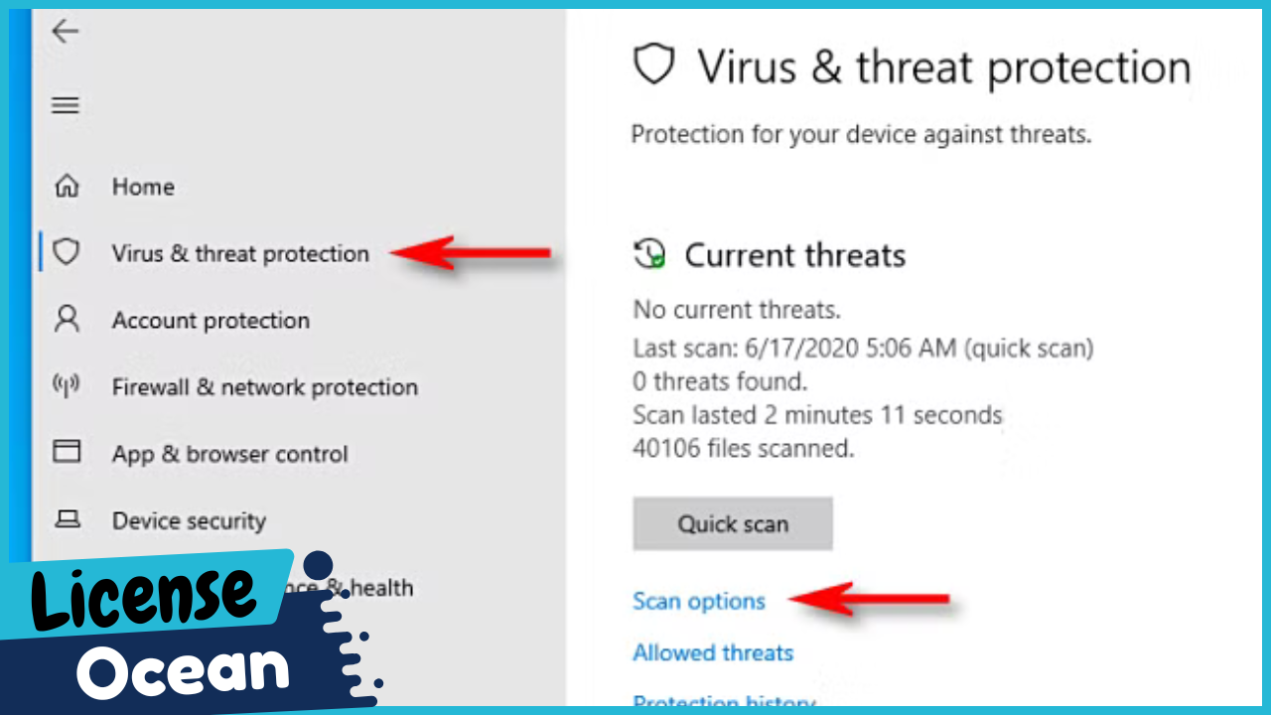Open the Allowed threats link
Screen dimensions: 1271x715
[713, 652]
